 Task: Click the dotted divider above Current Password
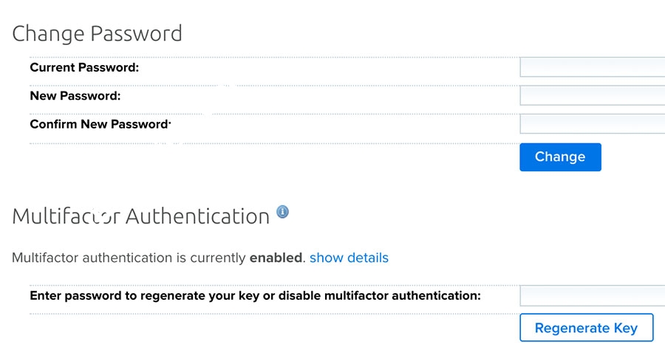tap(273, 57)
